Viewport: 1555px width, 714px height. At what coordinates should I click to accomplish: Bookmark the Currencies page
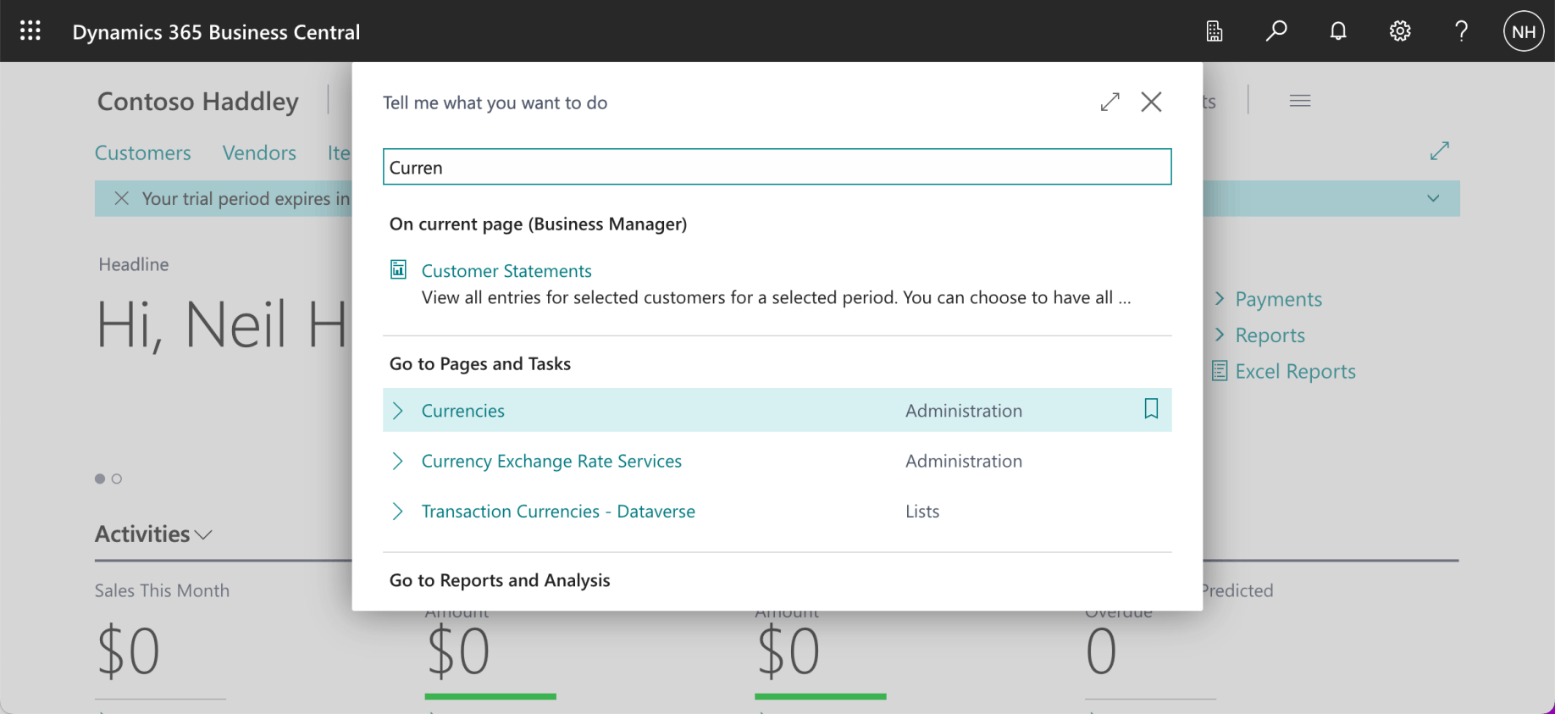point(1151,409)
